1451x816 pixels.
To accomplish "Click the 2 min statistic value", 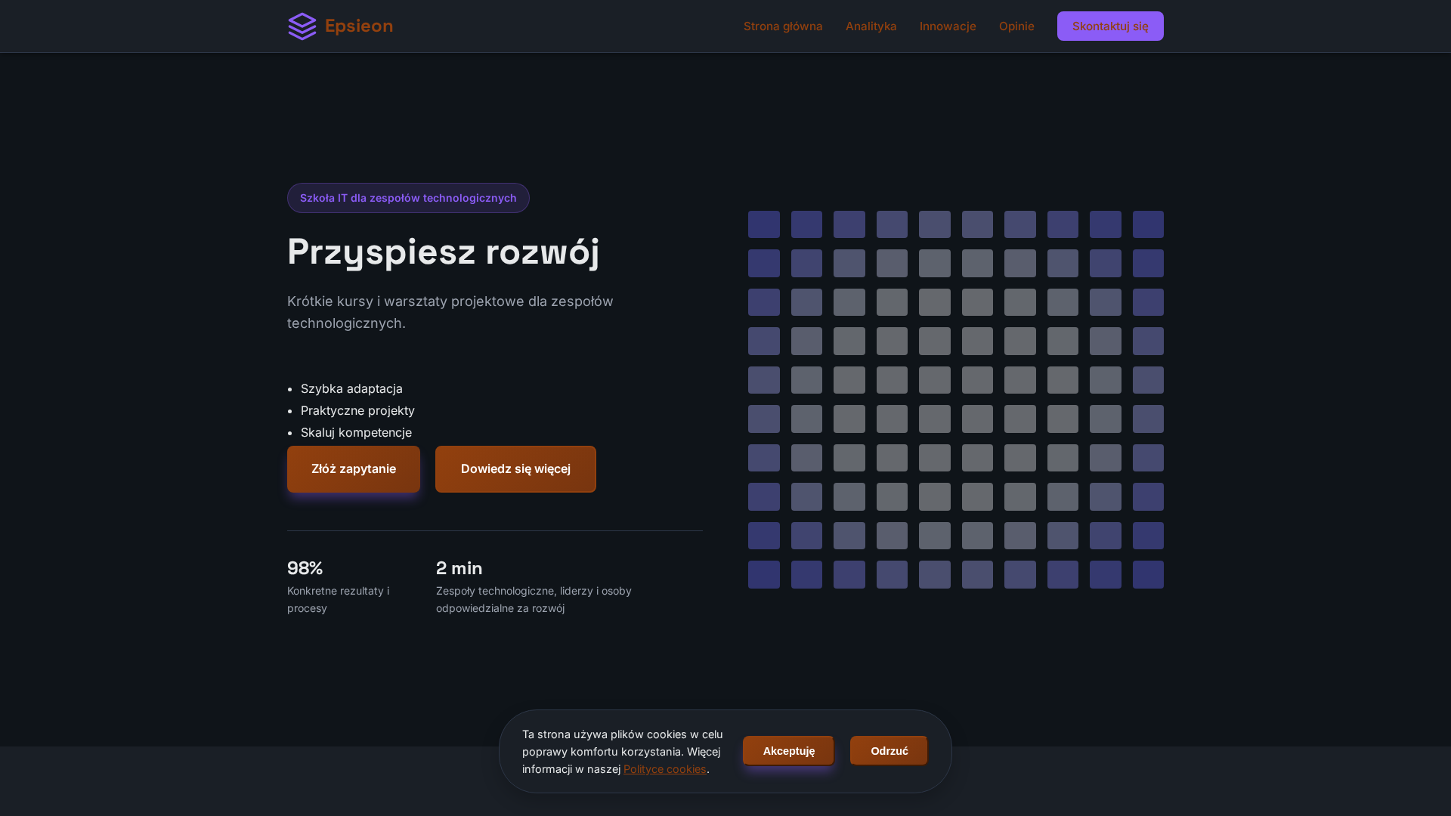I will [x=459, y=568].
